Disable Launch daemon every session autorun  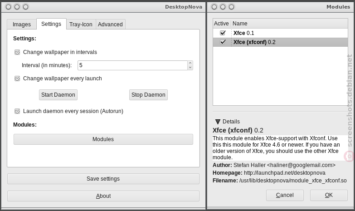17,111
